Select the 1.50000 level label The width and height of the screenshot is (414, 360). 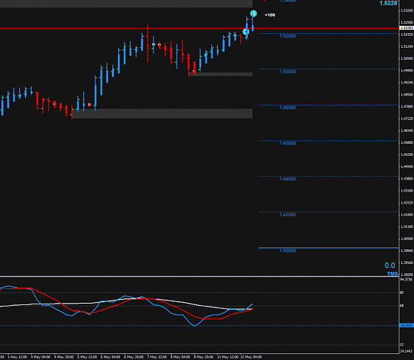pos(287,72)
